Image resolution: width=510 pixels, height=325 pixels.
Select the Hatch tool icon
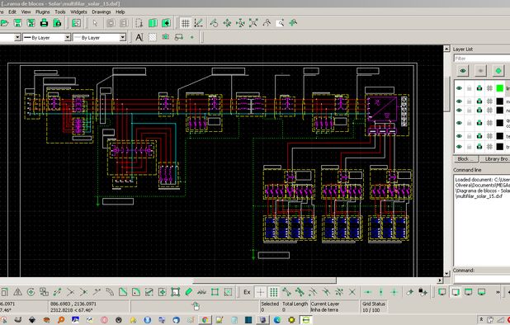[152, 37]
